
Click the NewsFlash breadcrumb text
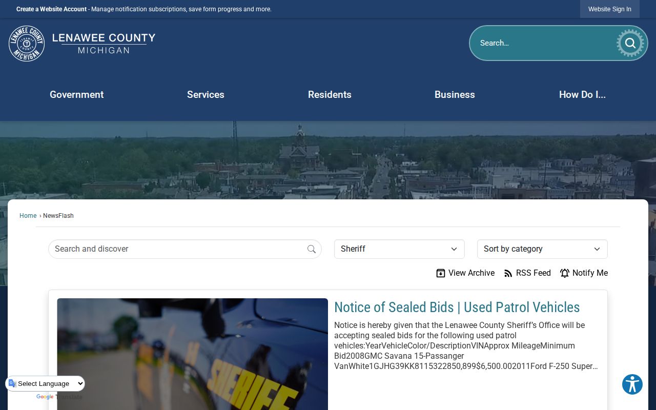click(58, 216)
